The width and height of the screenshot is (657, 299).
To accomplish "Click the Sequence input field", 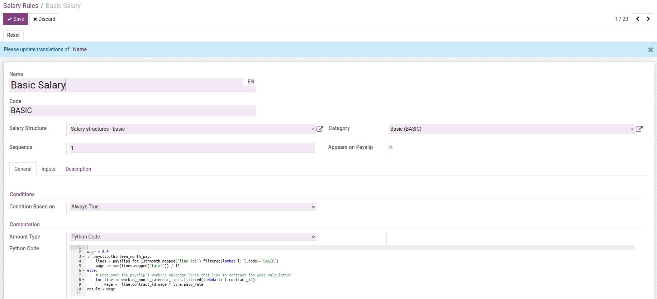I will point(192,148).
